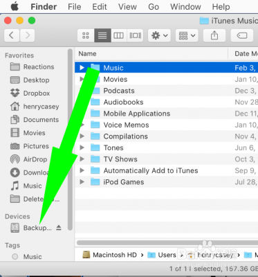Open the Window menu
The width and height of the screenshot is (258, 277).
click(185, 7)
